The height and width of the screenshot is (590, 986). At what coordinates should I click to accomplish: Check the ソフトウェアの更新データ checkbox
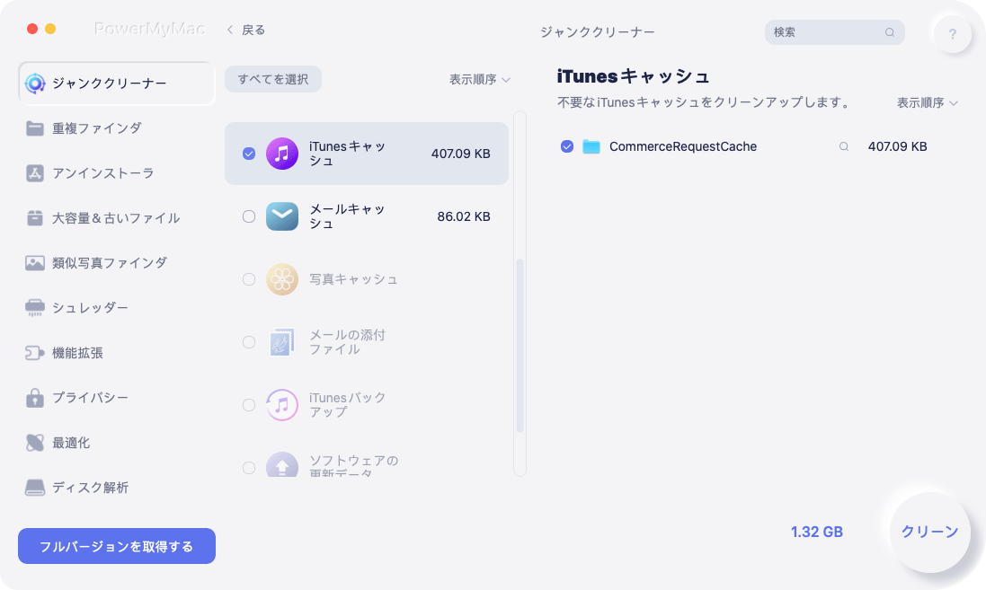click(249, 468)
